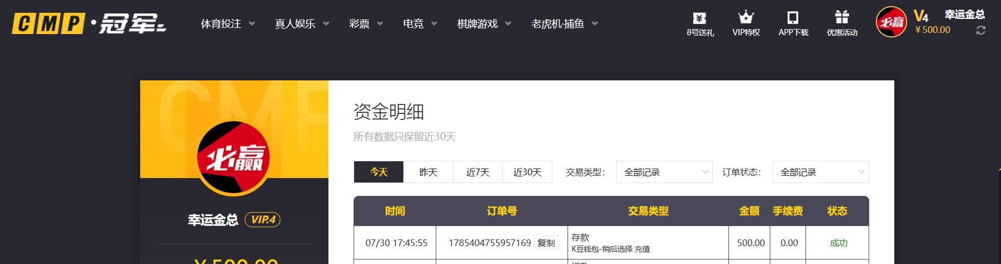Expand the 电竞 menu

420,24
